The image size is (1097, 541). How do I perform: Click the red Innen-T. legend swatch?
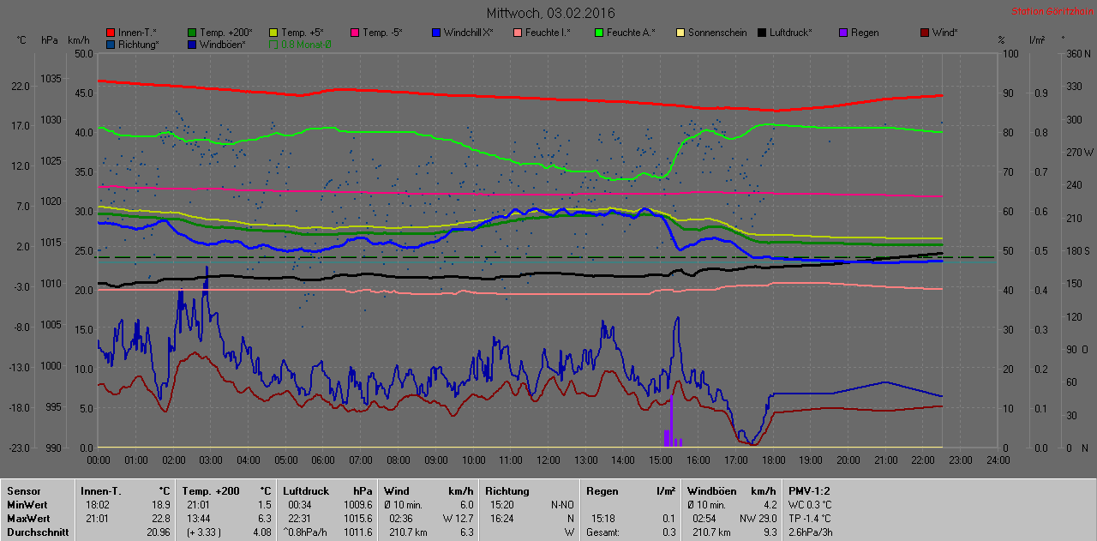111,33
